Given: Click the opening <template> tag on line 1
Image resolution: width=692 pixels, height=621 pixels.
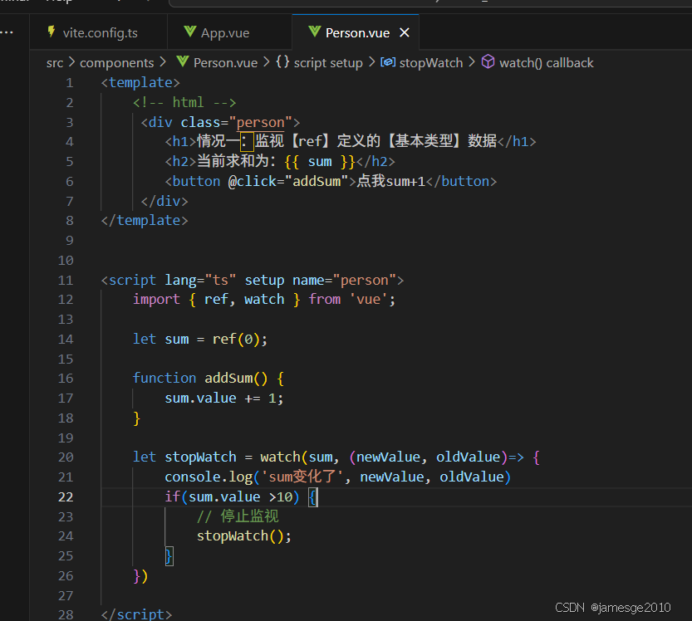Looking at the screenshot, I should click(x=140, y=83).
